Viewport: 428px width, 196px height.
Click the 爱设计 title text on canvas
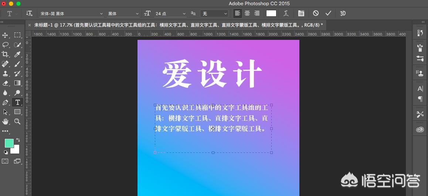pos(212,73)
